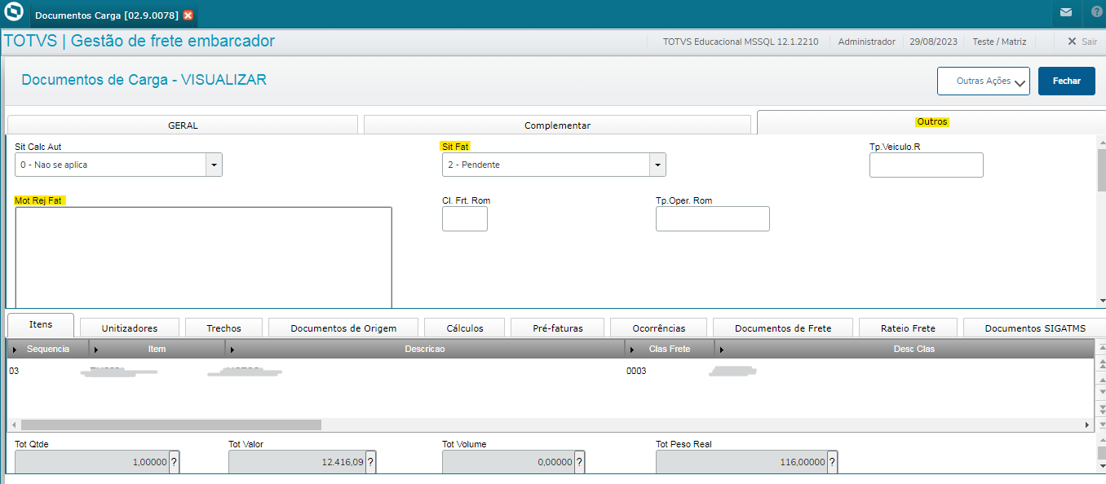1106x484 pixels.
Task: Open the Rateio Frete tab
Action: pyautogui.click(x=908, y=328)
